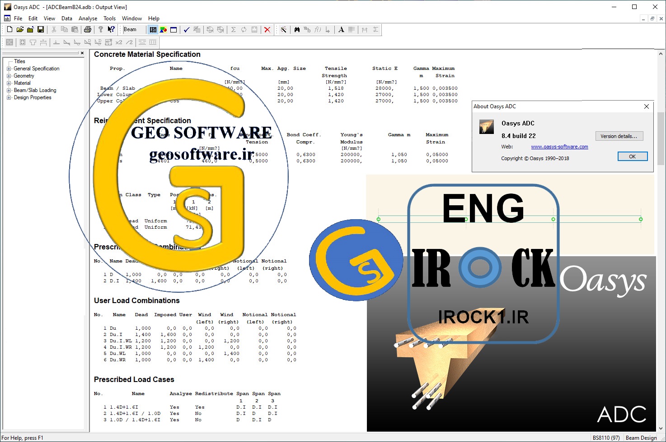The height and width of the screenshot is (442, 666).
Task: Open the File menu
Action: click(x=18, y=18)
